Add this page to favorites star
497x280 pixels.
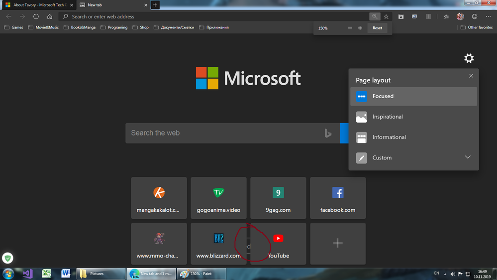coord(386,16)
